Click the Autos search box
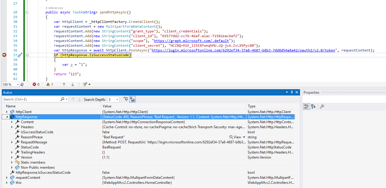 coord(31,99)
